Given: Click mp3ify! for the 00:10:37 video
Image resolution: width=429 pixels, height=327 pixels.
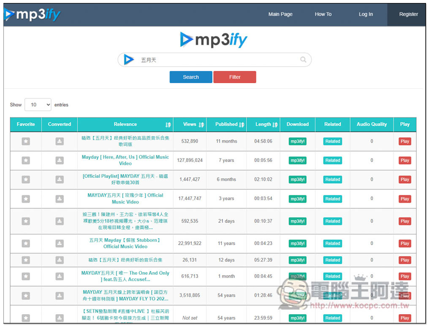Looking at the screenshot, I should point(297,221).
